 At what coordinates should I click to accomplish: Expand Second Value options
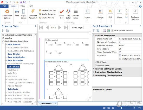(x=96, y=65)
